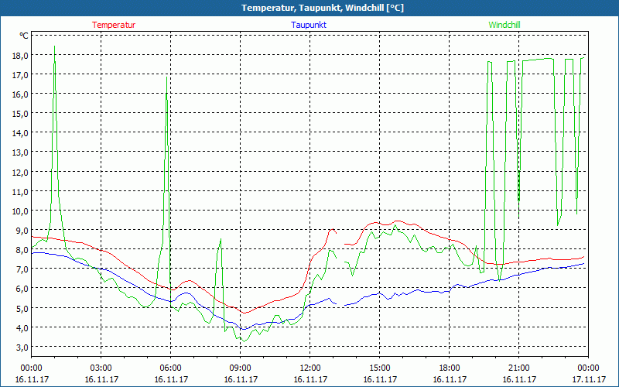The image size is (619, 387).
Task: Select the 16,0 y-axis value label
Action: 19,94
